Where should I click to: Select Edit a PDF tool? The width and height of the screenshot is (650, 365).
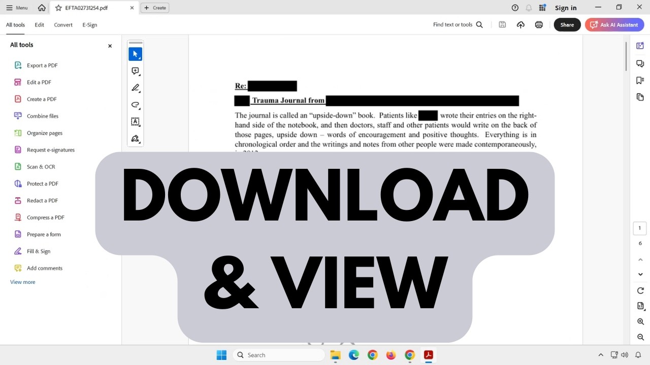point(32,82)
